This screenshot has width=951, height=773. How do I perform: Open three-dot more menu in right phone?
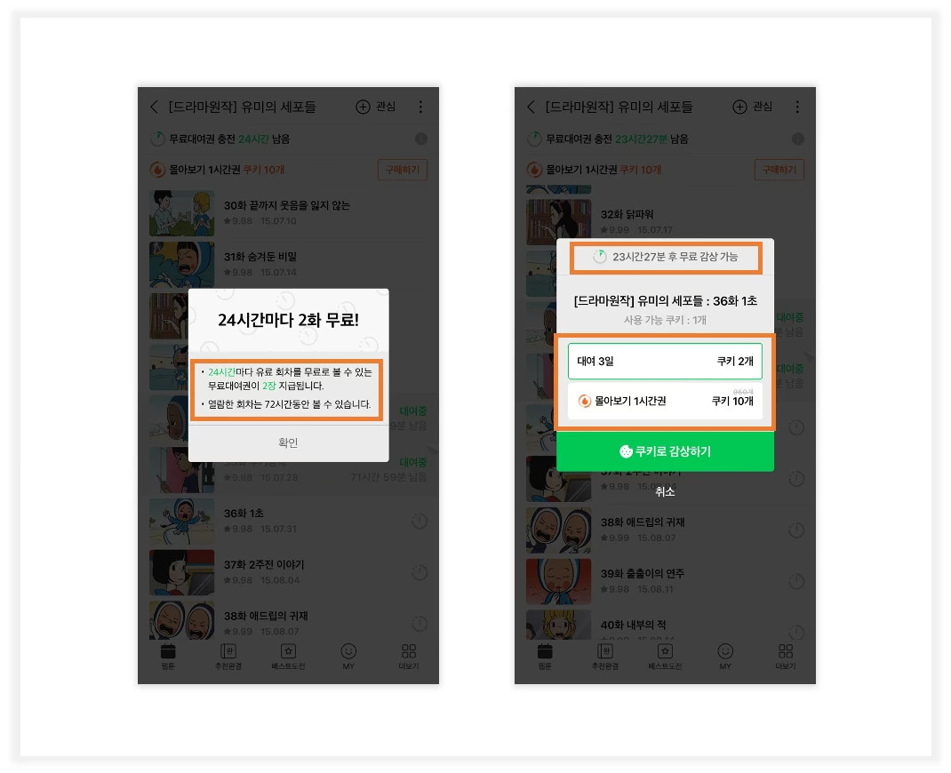click(797, 107)
